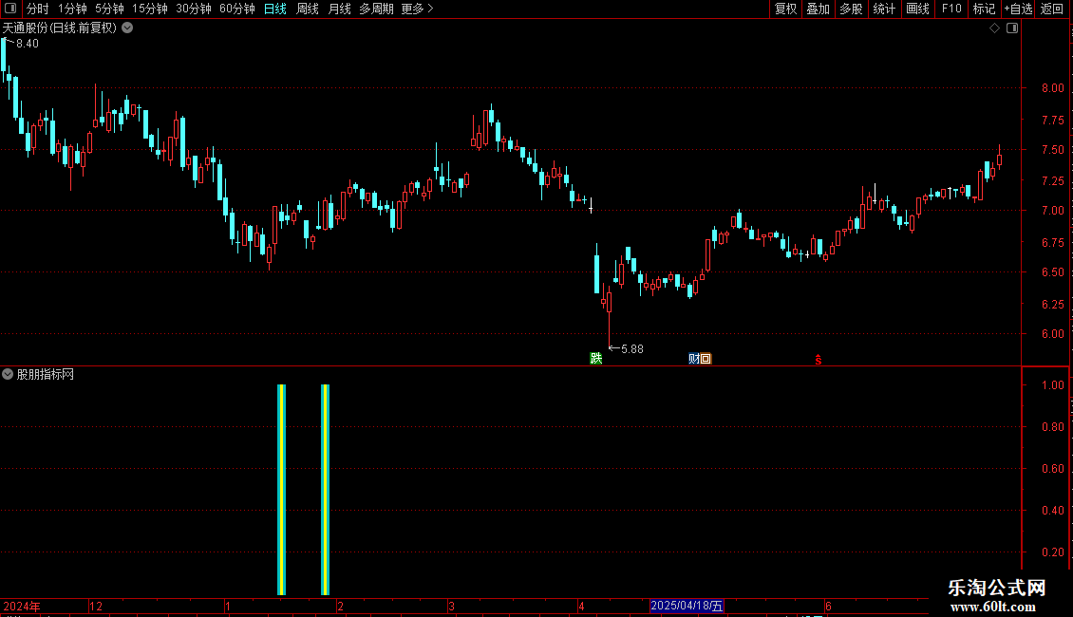The height and width of the screenshot is (617, 1073).
Task: Switch to 周线 weekly chart
Action: coord(308,9)
